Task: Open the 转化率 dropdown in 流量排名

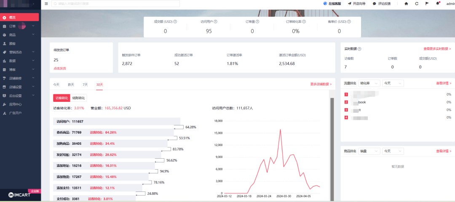Action: pyautogui.click(x=369, y=83)
